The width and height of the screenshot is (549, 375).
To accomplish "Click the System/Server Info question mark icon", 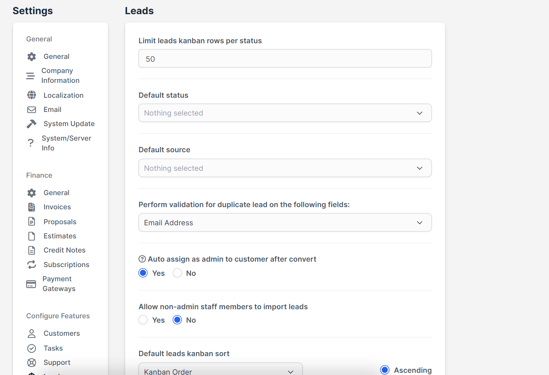I will point(31,143).
